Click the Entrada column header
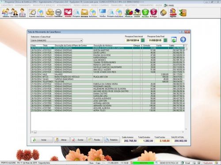 [149, 46]
